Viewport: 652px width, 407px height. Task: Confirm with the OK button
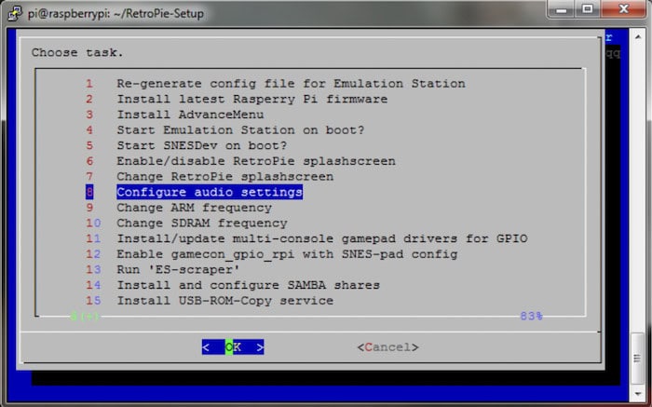pyautogui.click(x=233, y=347)
